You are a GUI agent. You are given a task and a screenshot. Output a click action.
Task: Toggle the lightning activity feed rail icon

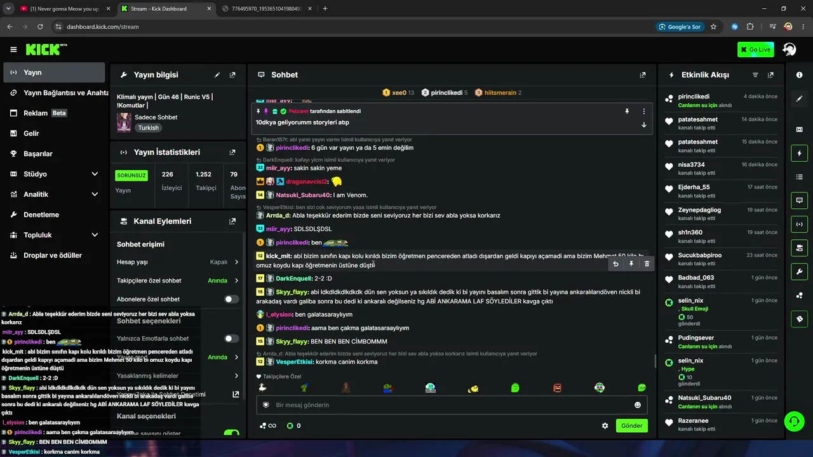pyautogui.click(x=799, y=153)
